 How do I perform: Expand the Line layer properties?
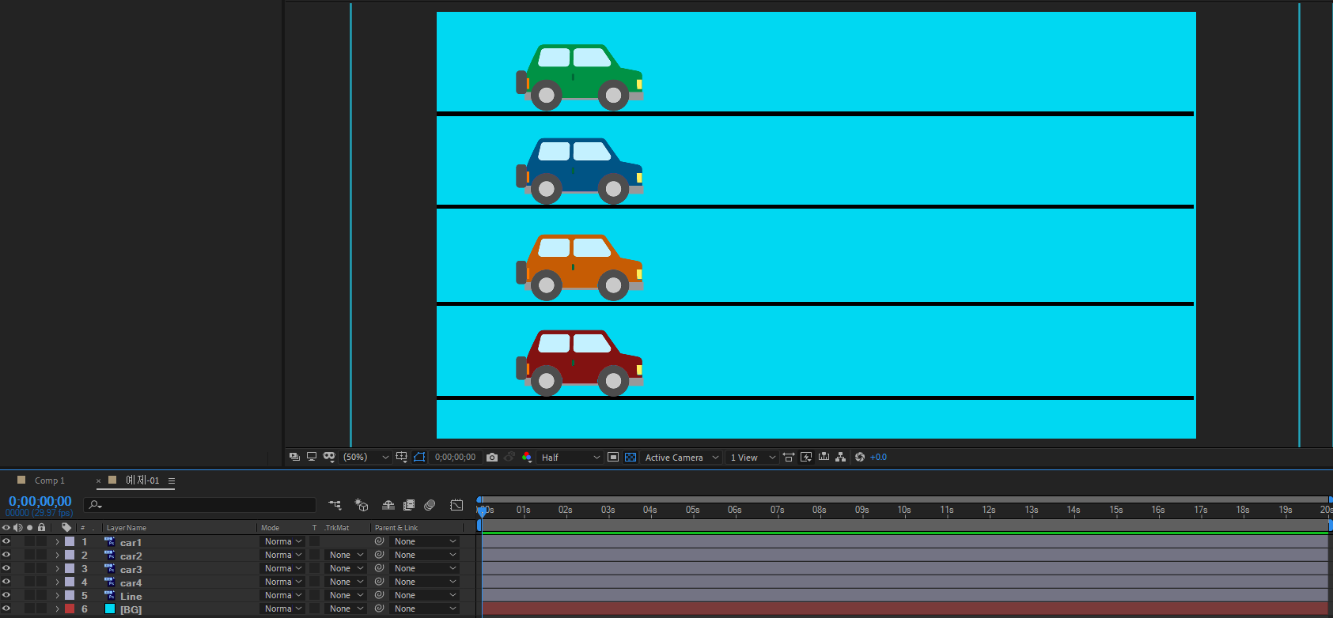(x=57, y=595)
